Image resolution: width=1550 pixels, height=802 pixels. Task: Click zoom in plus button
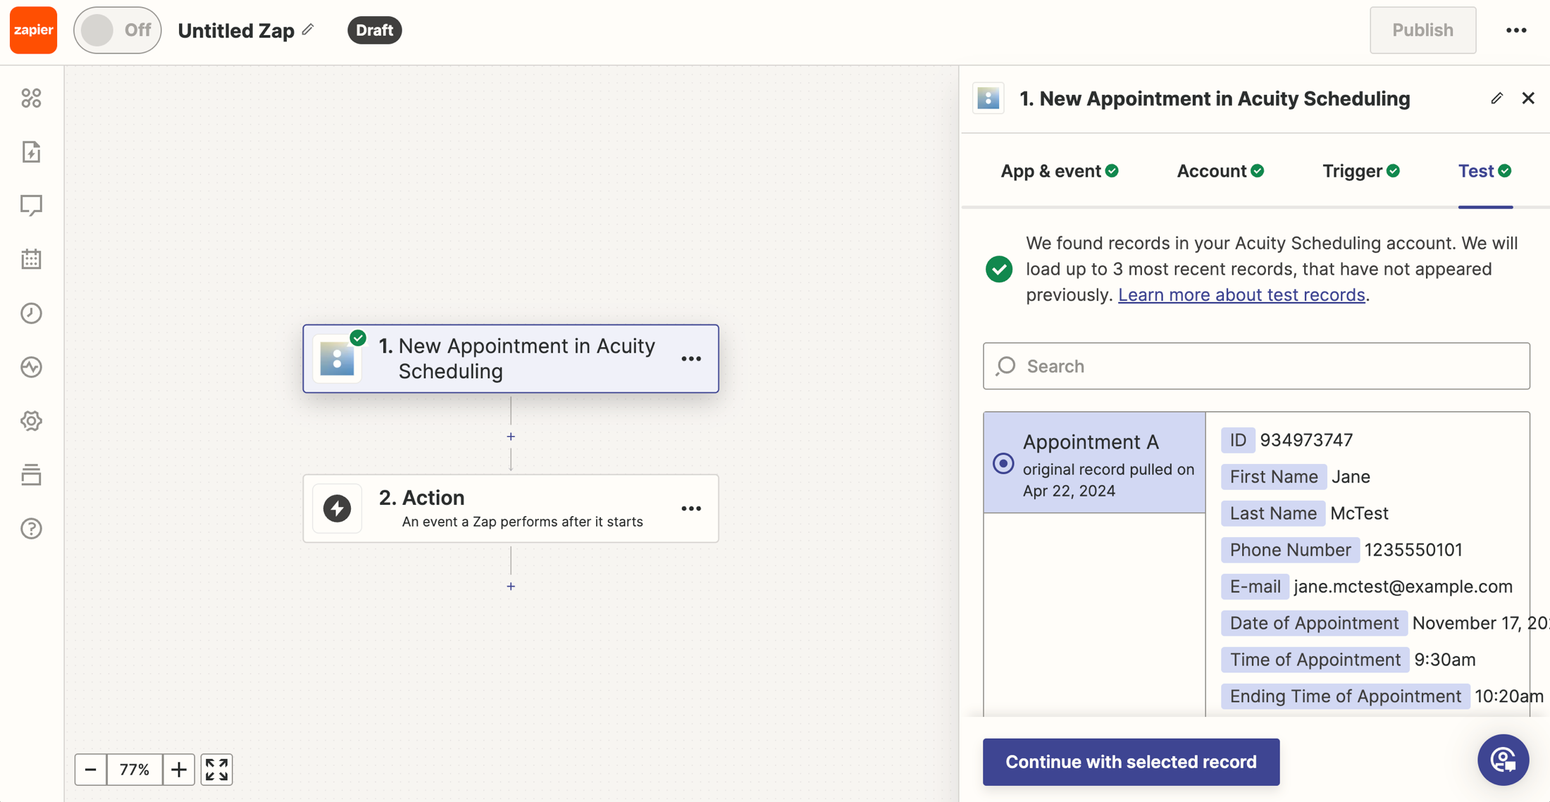[179, 770]
